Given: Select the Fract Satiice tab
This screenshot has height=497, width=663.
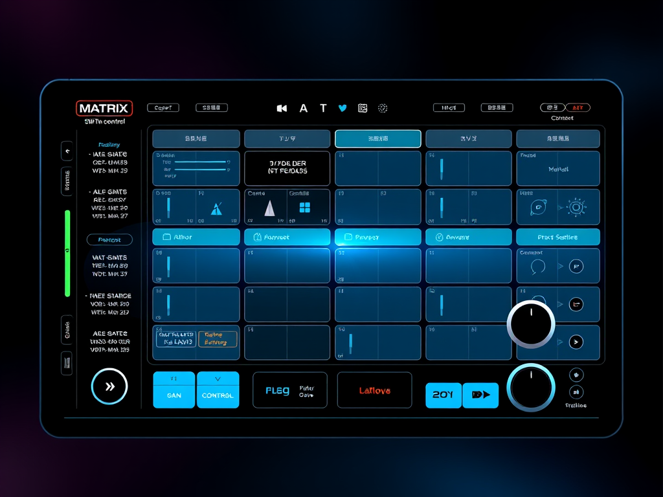Looking at the screenshot, I should click(x=557, y=237).
